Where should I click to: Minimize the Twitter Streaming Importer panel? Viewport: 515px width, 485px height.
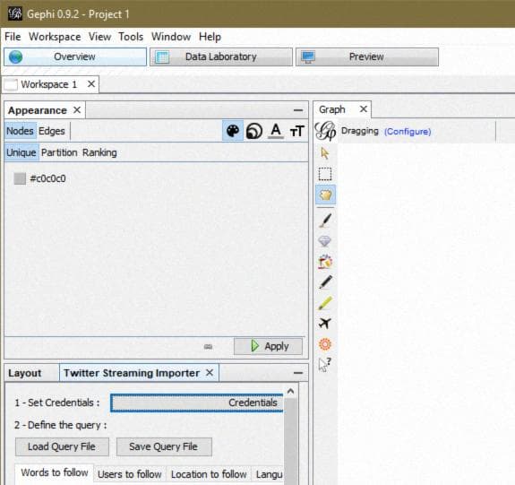tap(298, 373)
